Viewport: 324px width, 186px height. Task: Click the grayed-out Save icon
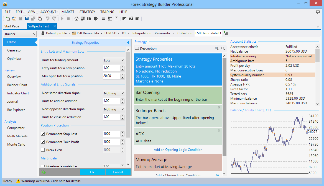[21, 19]
